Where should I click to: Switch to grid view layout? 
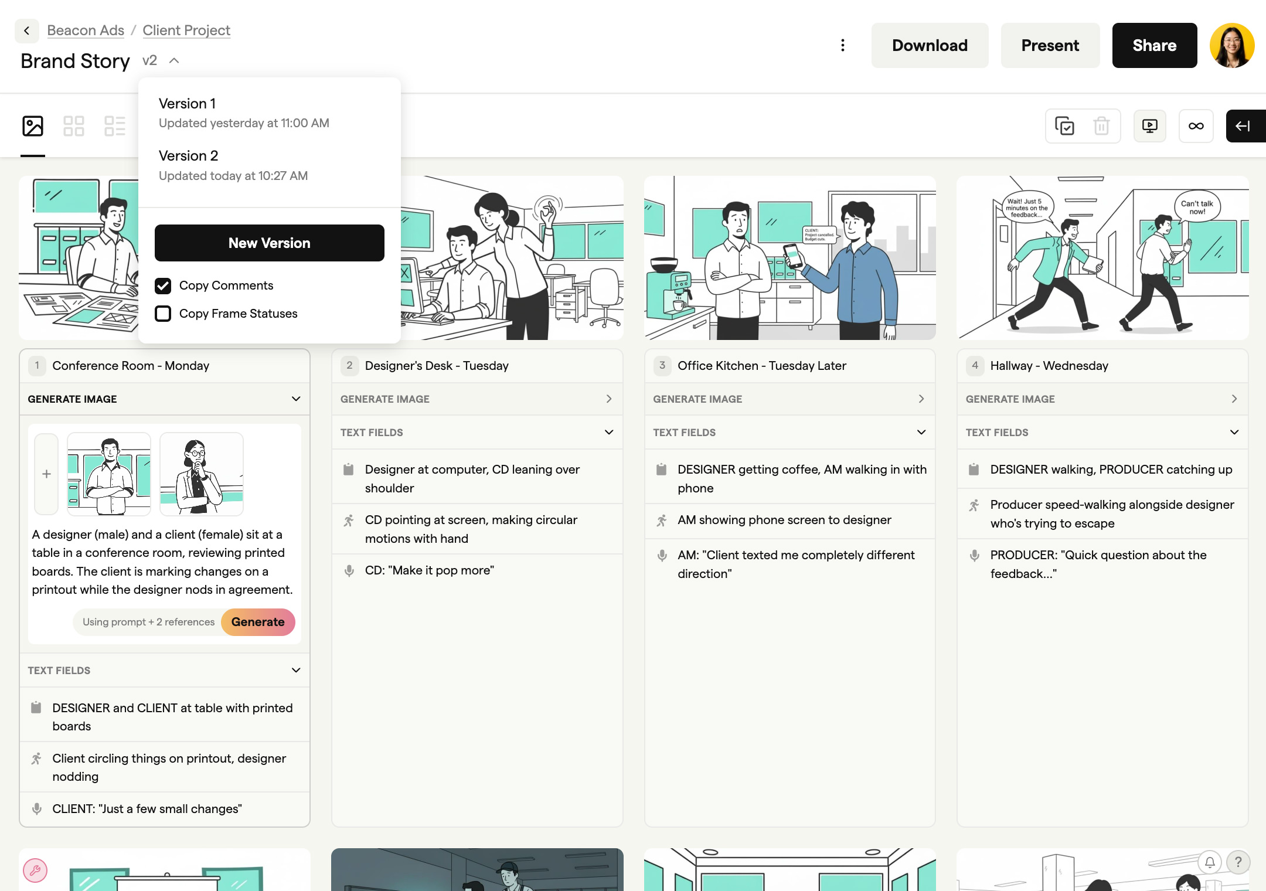74,125
